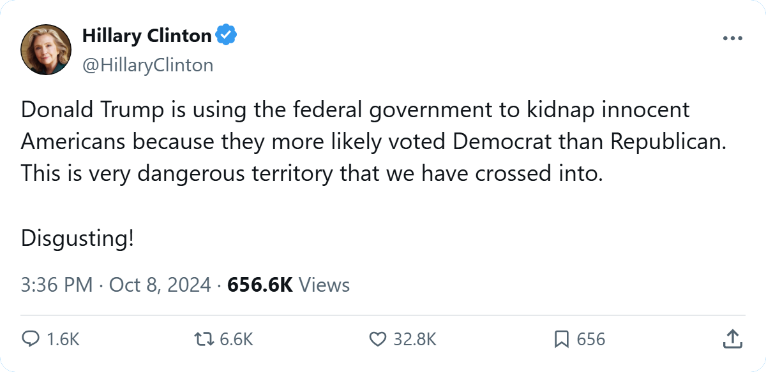Click the @HillaryClinton handle
This screenshot has width=766, height=372.
[147, 65]
